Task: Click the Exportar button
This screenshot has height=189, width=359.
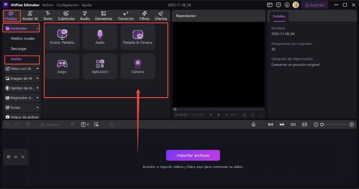Action: point(315,5)
